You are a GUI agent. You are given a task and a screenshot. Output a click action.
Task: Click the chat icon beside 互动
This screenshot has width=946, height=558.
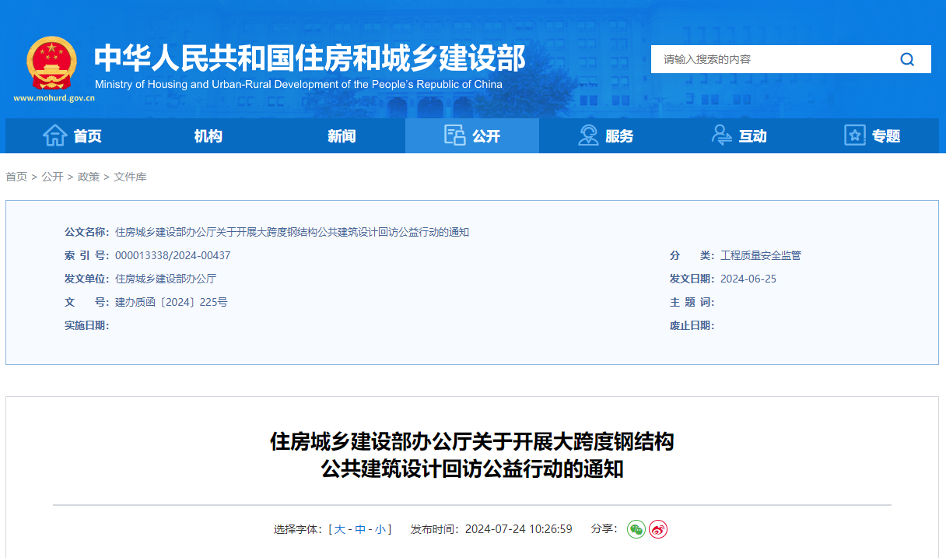click(720, 135)
